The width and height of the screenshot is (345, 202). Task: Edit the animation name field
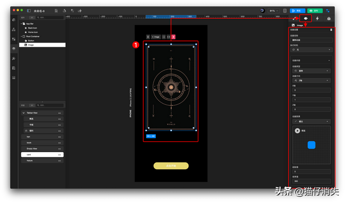pyautogui.click(x=312, y=40)
